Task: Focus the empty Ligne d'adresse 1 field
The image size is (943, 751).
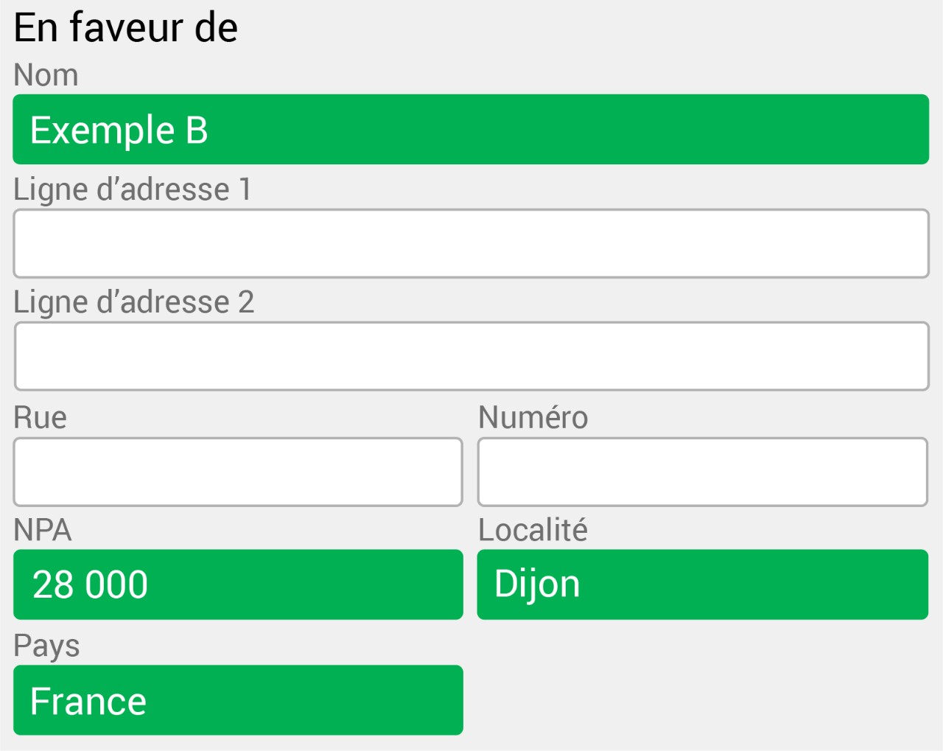Action: tap(471, 243)
